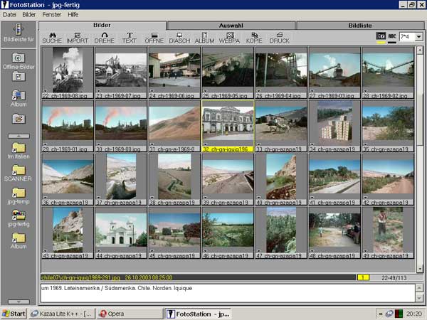Expand sidebar with bottom down arrow
Screen dimensions: 427x320
pyautogui.click(x=19, y=302)
